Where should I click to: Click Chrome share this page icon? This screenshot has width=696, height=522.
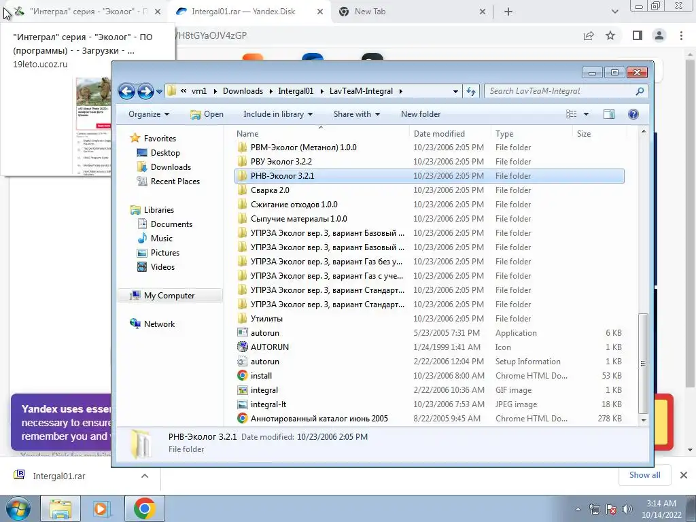point(589,35)
